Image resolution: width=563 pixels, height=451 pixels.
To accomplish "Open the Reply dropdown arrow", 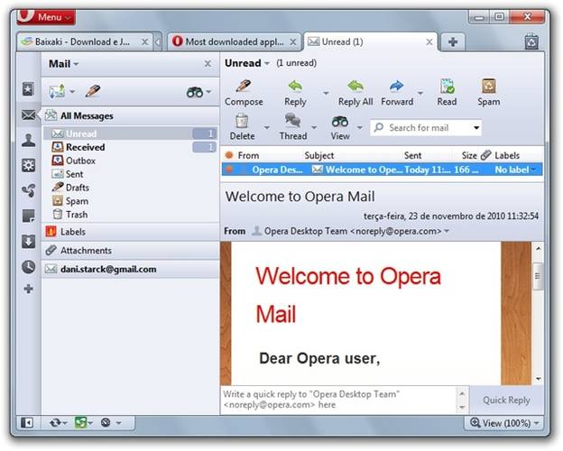I will coord(326,94).
